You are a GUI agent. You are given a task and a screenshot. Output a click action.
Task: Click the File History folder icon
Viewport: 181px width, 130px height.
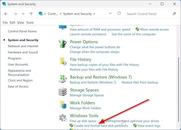tap(63, 62)
